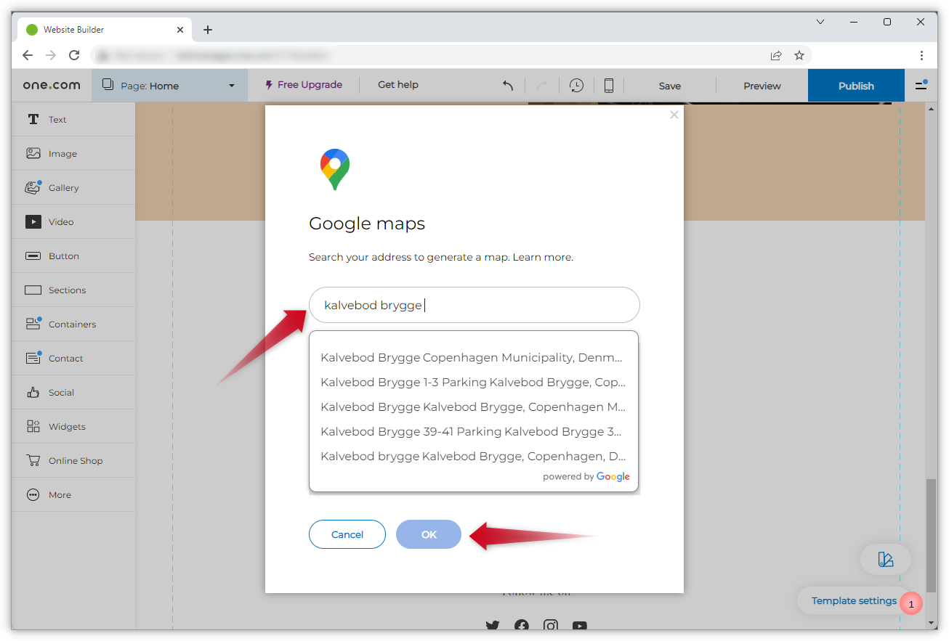Open the Containers component in sidebar
The height and width of the screenshot is (641, 949).
pos(73,324)
